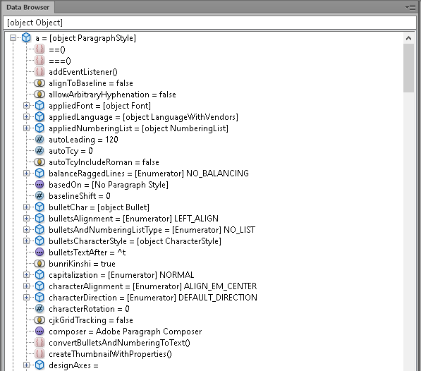Screen dimensions: 421x371
Task: Expand the characterDirection node
Action: tap(26, 297)
